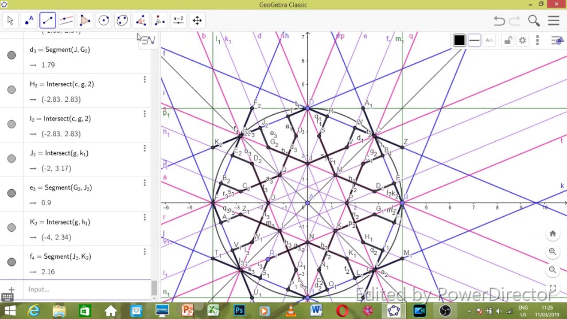Image resolution: width=567 pixels, height=319 pixels.
Task: Toggle the graphics view style bar
Action: 557,41
